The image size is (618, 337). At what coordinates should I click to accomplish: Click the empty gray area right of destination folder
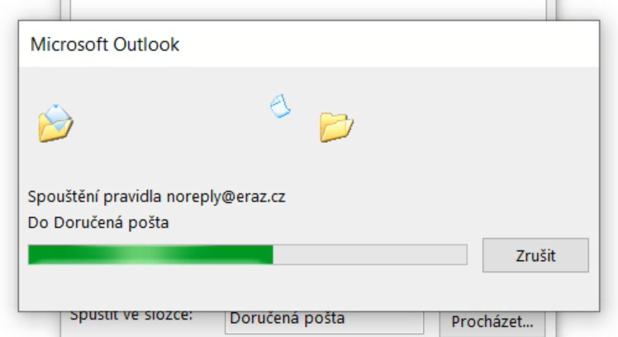coord(473,126)
